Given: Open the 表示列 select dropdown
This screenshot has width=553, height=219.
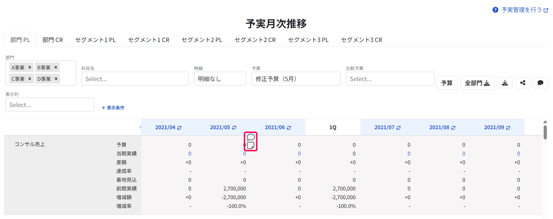Looking at the screenshot, I should (50, 105).
